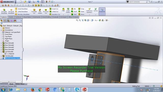The width and height of the screenshot is (163, 92).
Task: Select the Boundary Cut tool
Action: coord(55,14)
